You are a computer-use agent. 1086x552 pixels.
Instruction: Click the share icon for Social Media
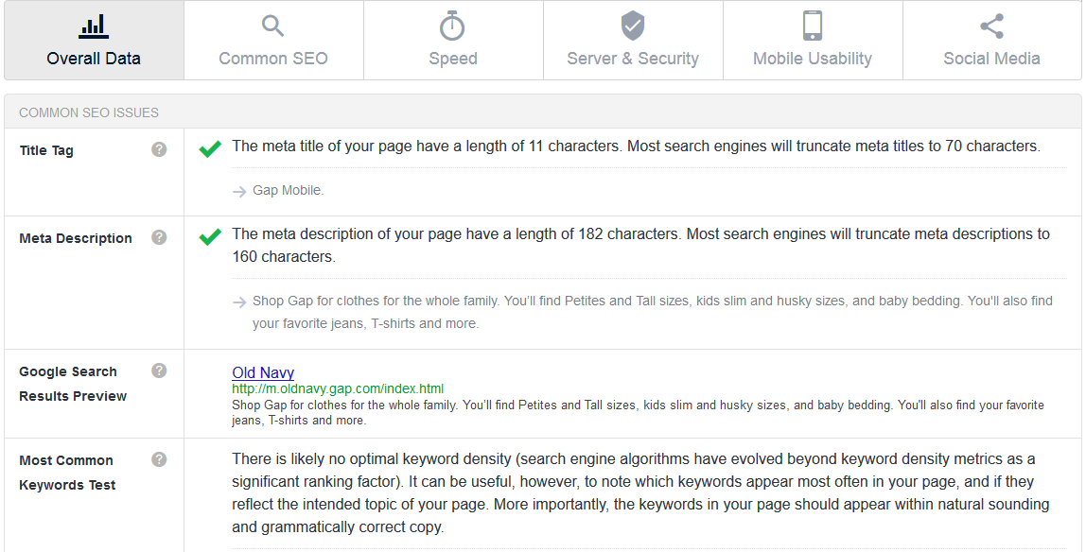tap(991, 26)
